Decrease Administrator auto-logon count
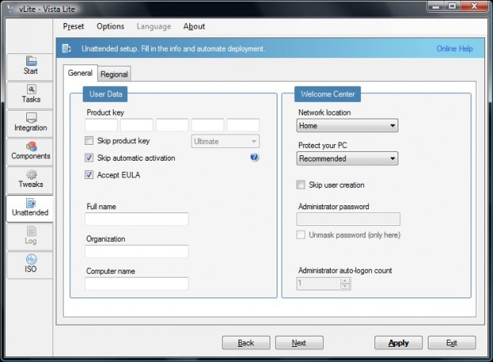 (x=345, y=286)
